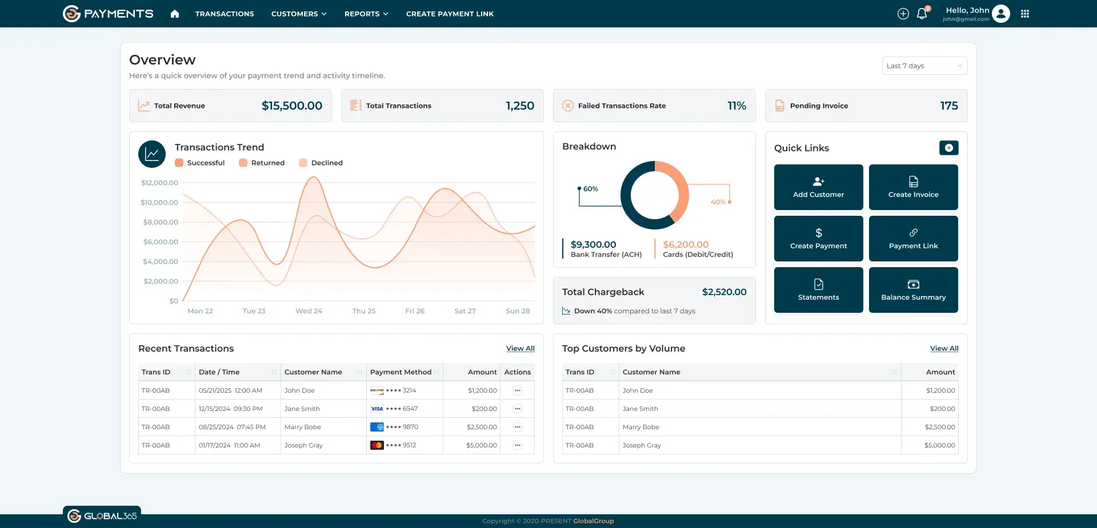The image size is (1097, 528).
Task: Click the Failed Transactions Rate X icon
Action: pos(568,106)
